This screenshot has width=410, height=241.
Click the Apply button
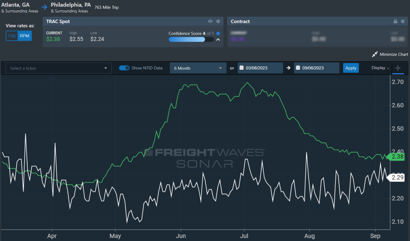[351, 68]
